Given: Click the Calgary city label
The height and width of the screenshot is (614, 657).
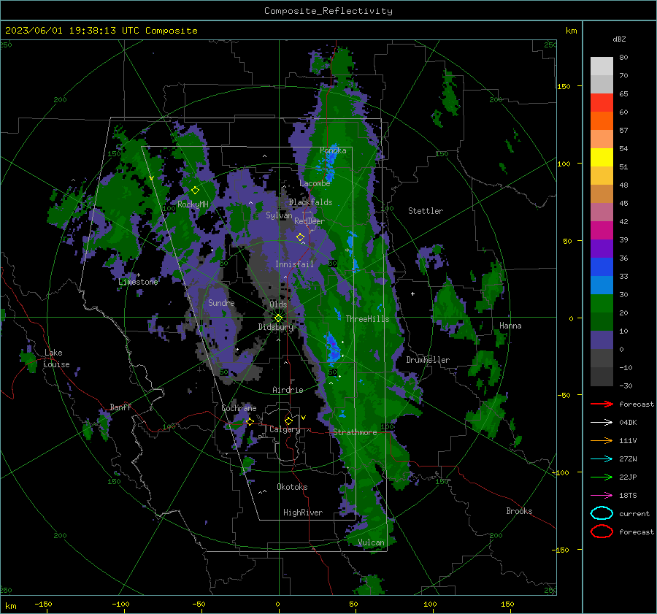Looking at the screenshot, I should point(285,429).
